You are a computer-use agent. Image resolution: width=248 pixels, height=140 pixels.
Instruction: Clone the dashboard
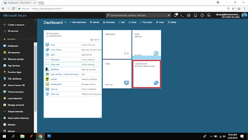tap(160, 22)
